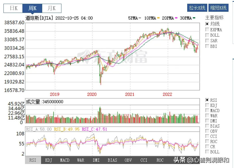Click the 5PMA gray legend swatch
The width and height of the screenshot is (234, 168).
coord(140,18)
